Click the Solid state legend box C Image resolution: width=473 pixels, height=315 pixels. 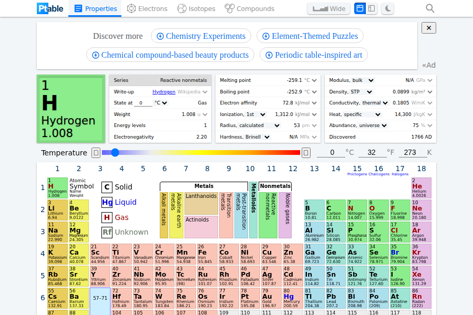107,187
